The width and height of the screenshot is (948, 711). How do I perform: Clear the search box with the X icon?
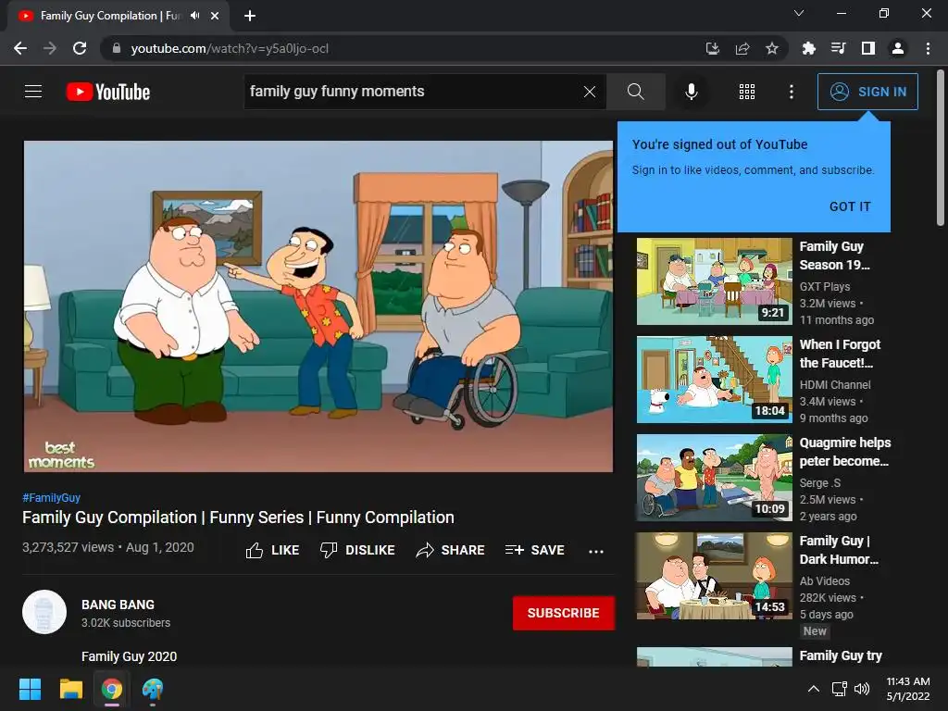pos(590,92)
